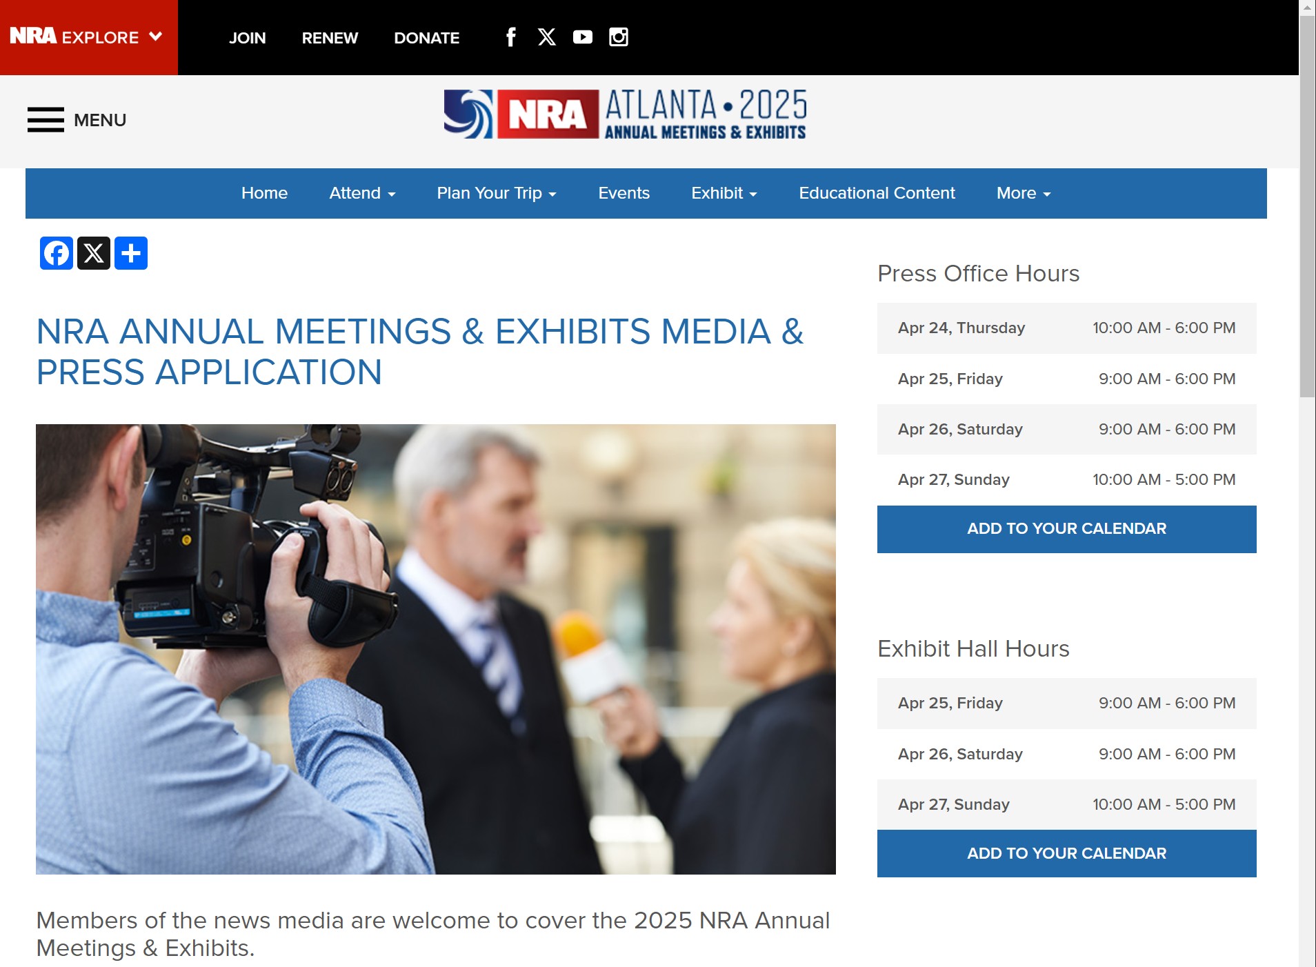The height and width of the screenshot is (967, 1316).
Task: Select Educational Content in nav bar
Action: 877,193
